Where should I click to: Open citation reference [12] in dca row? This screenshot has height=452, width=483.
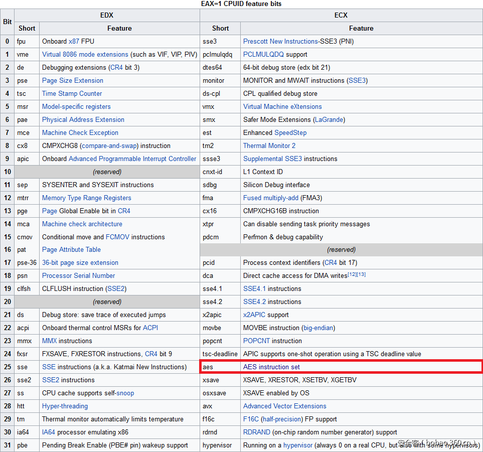click(352, 274)
